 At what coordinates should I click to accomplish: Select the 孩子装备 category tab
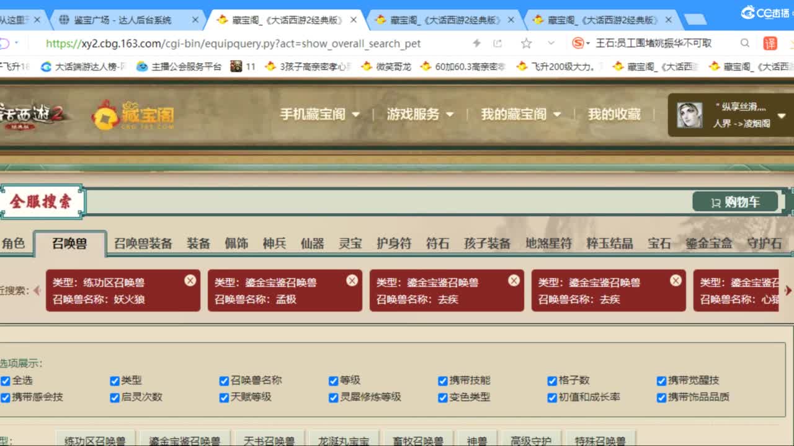(488, 243)
